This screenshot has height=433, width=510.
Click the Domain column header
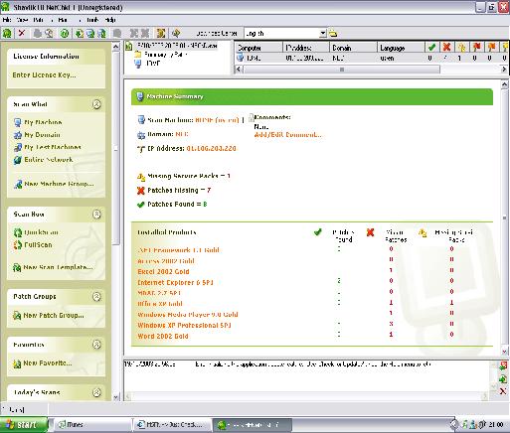coord(353,48)
